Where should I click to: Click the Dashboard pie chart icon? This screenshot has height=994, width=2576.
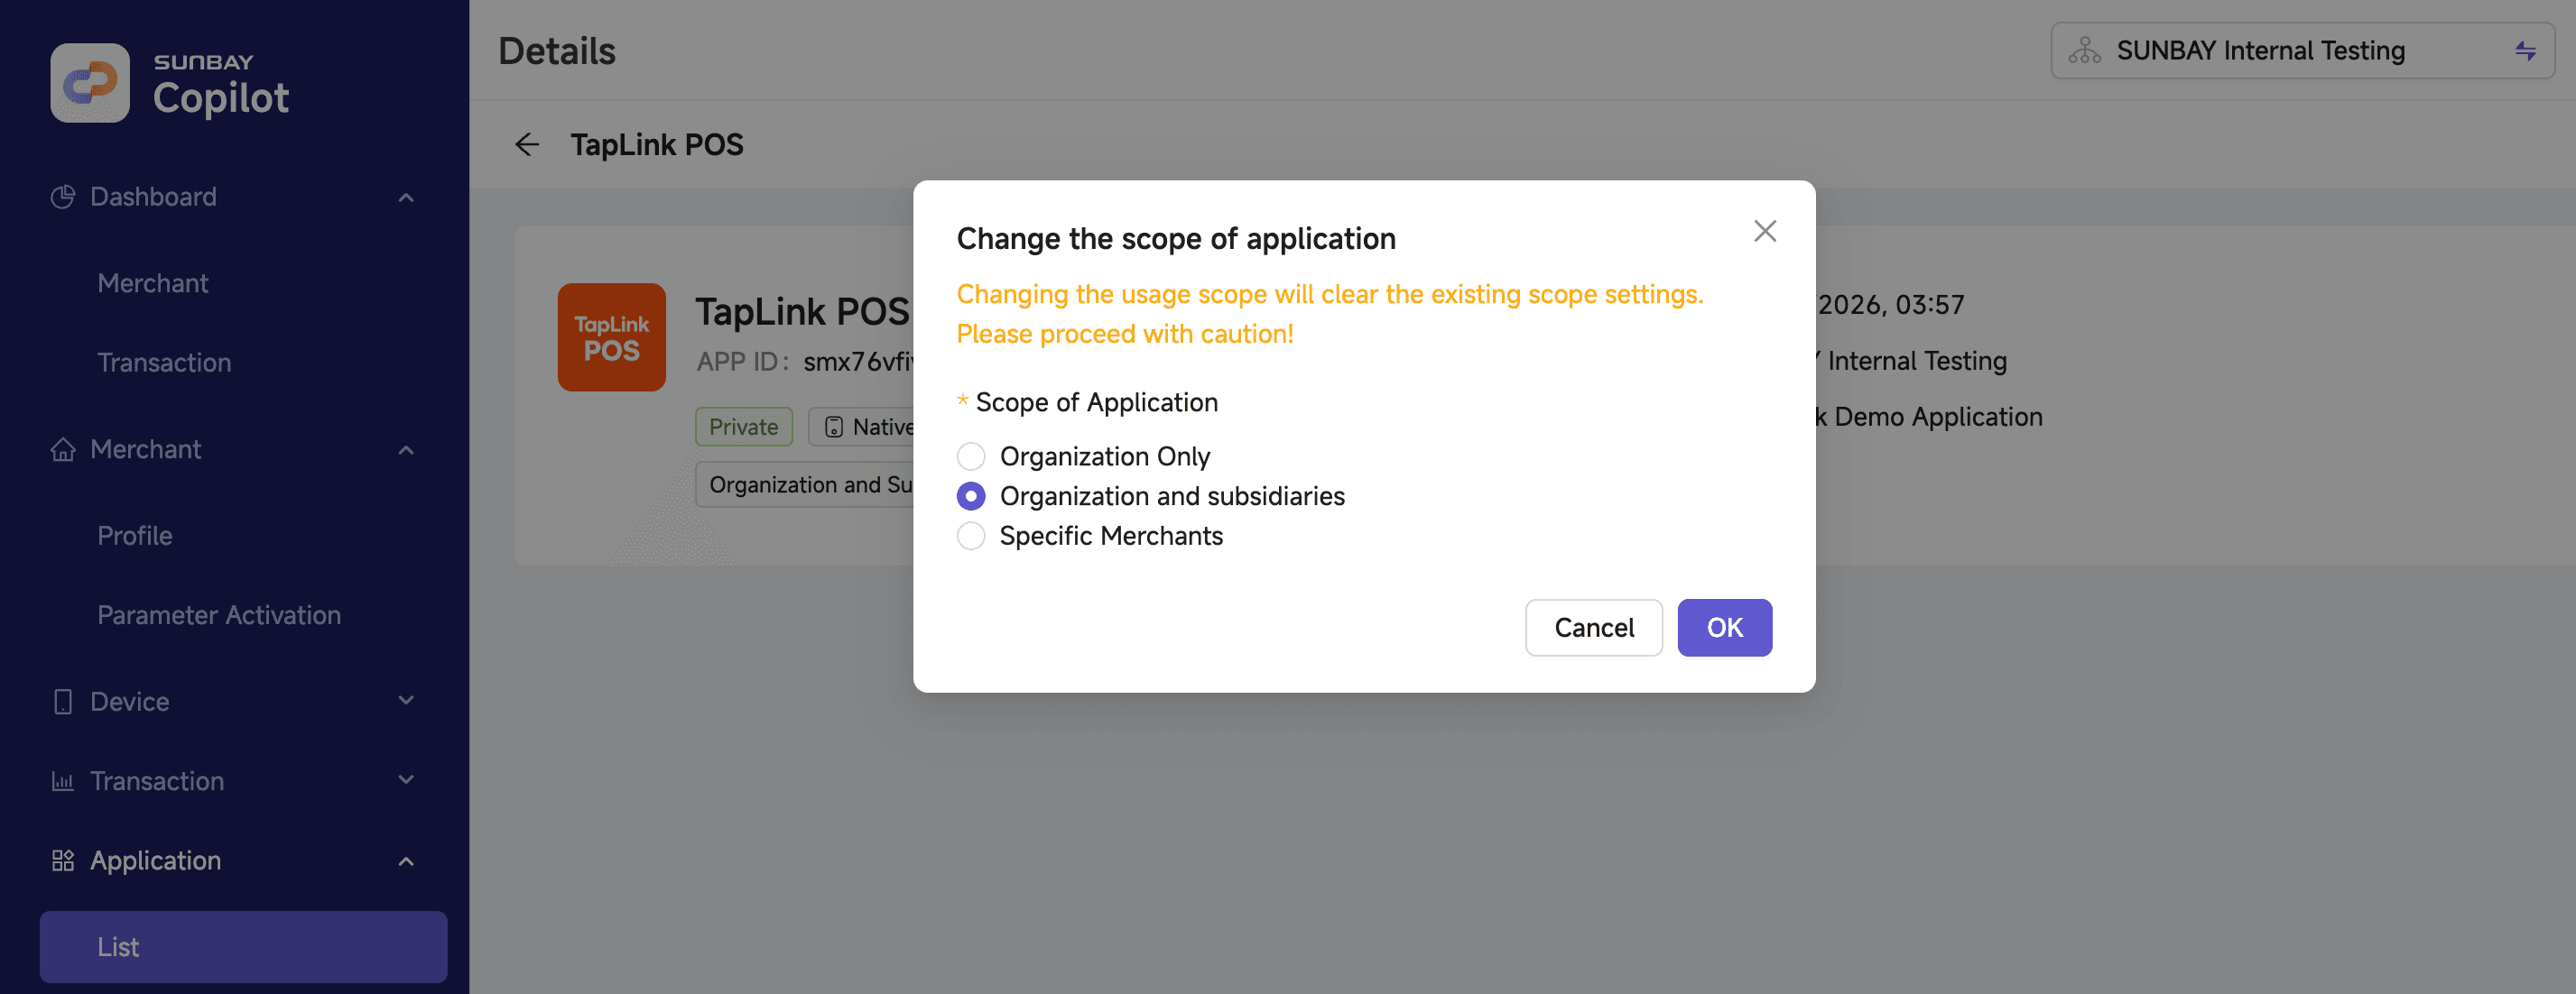pos(63,197)
